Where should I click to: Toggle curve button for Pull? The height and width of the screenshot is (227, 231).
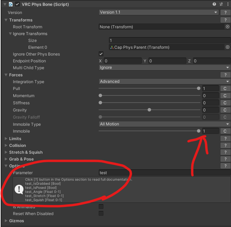coord(225,88)
